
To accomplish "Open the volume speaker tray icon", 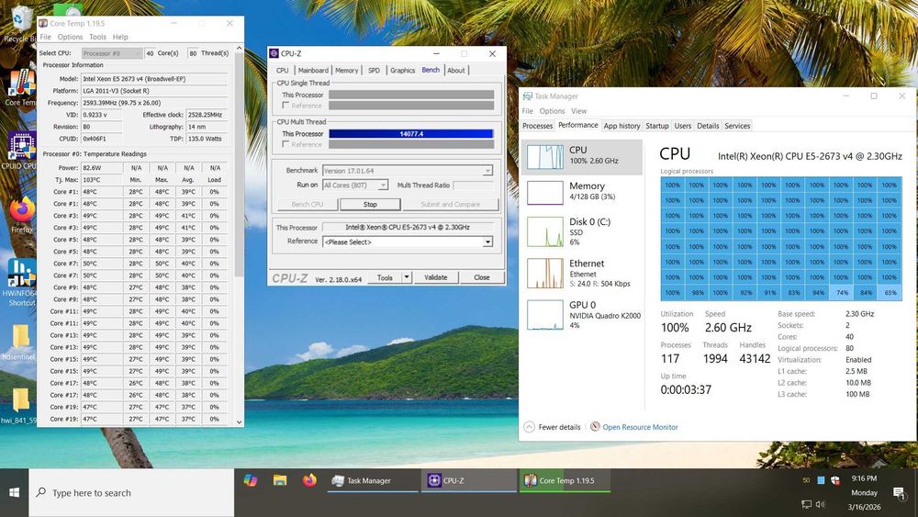I will 820,504.
